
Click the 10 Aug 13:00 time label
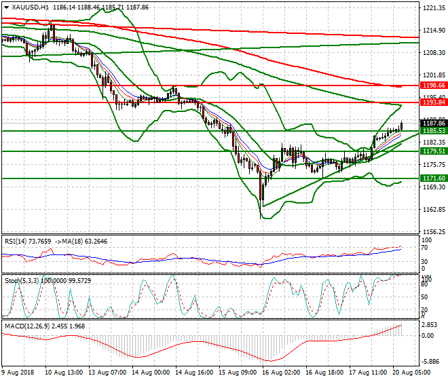(64, 373)
